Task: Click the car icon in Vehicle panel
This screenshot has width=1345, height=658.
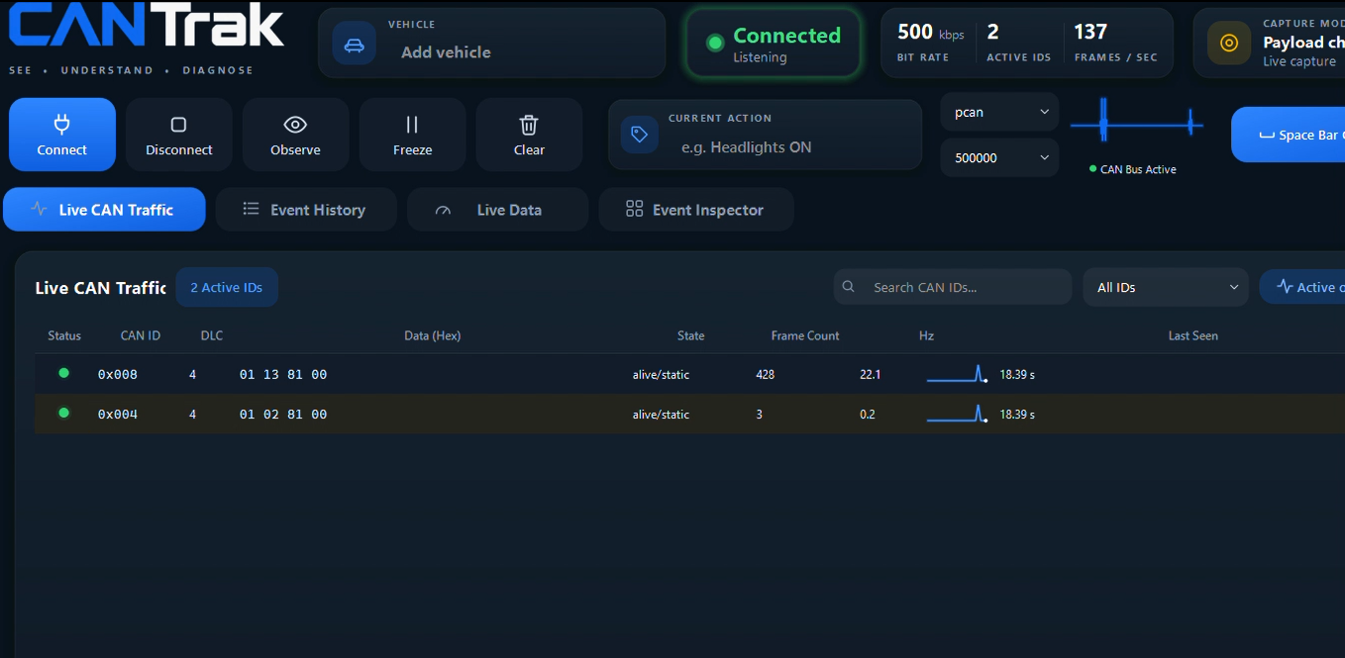Action: [354, 45]
